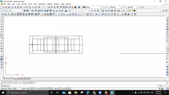
Task: Open the ByLayer linetype dropdown
Action: pyautogui.click(x=112, y=7)
